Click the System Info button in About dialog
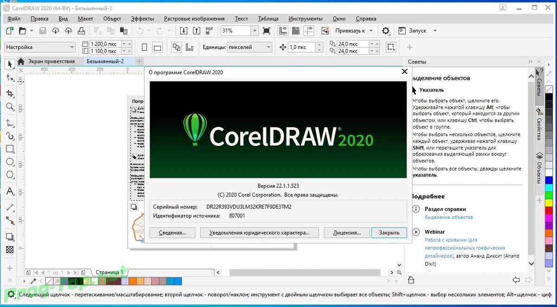Viewport: 557px width, 307px height. [x=172, y=233]
